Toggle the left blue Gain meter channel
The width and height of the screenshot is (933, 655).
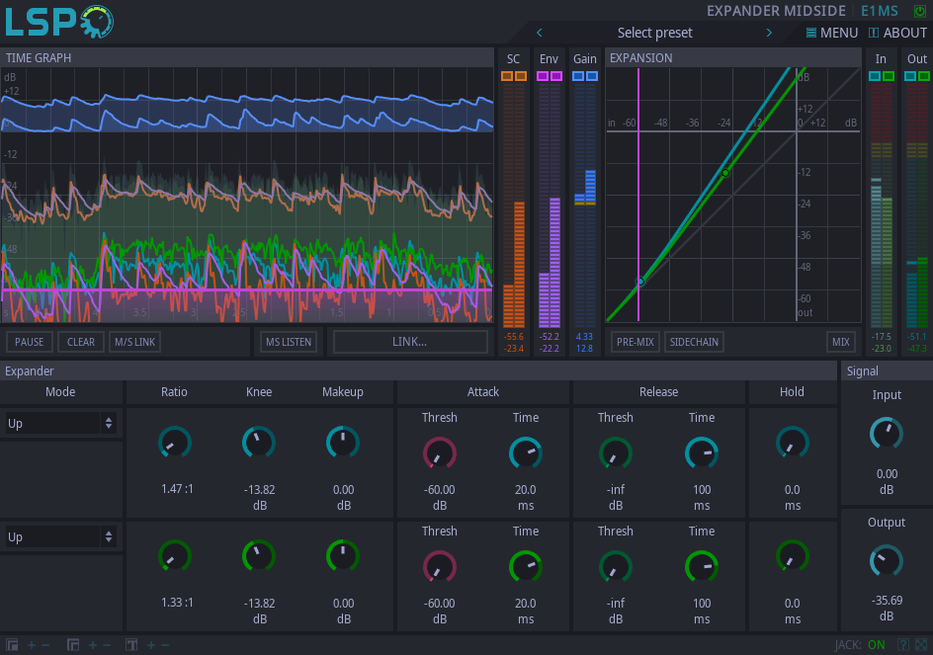(x=578, y=76)
